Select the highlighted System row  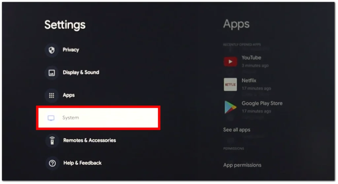click(98, 118)
